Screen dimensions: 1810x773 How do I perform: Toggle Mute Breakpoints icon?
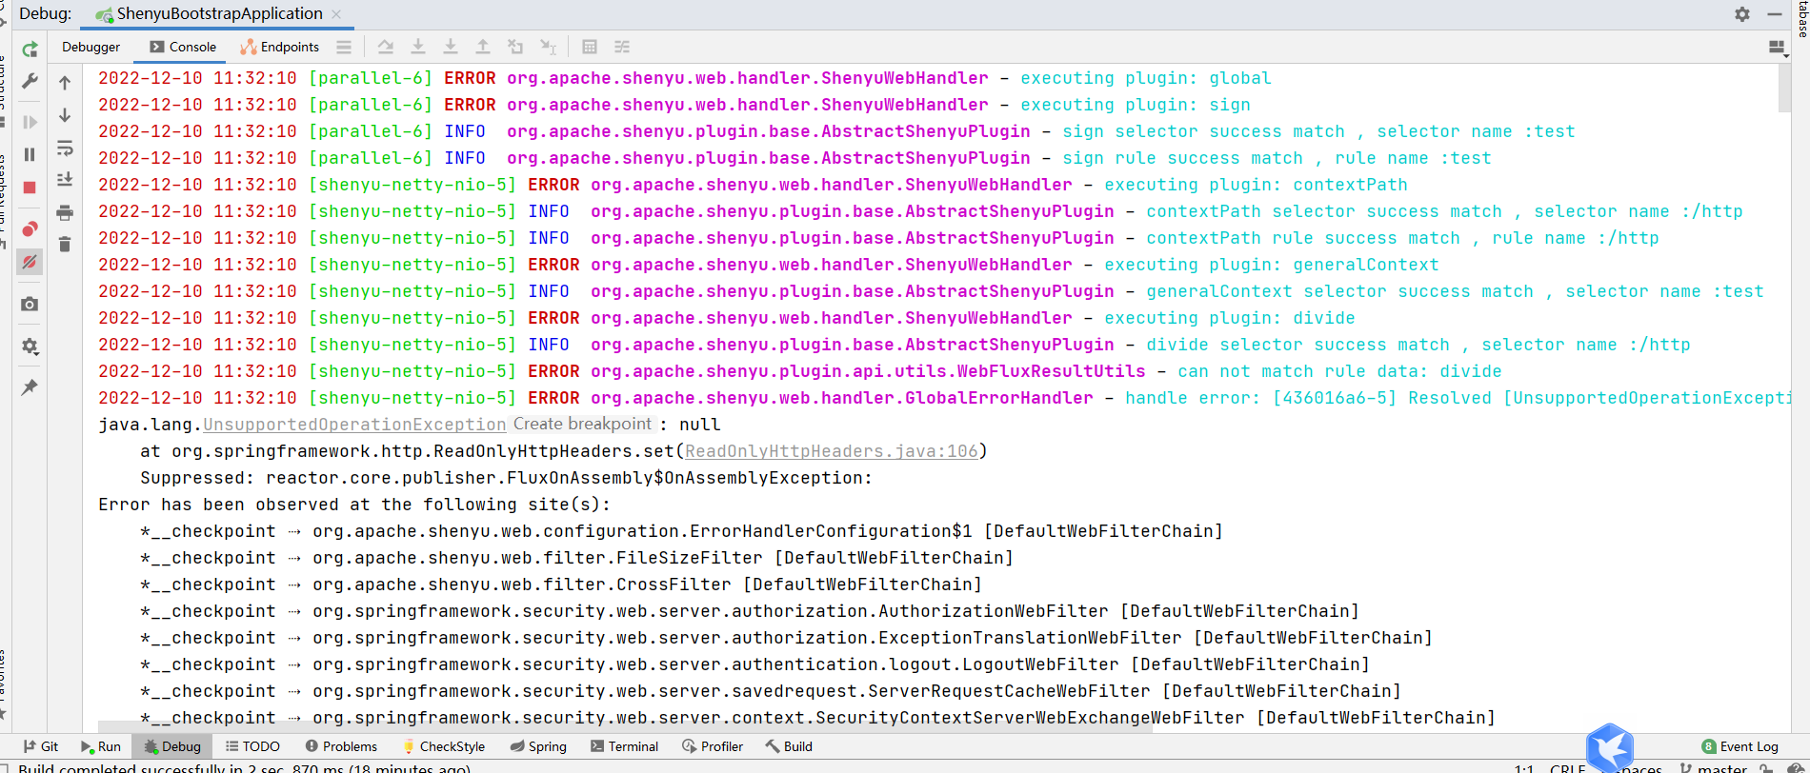click(x=30, y=262)
